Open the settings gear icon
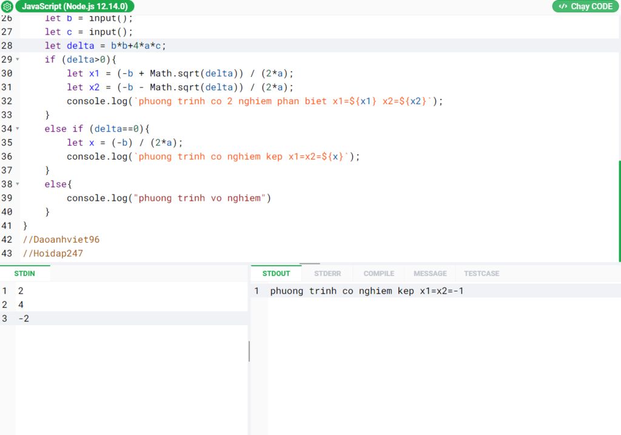This screenshot has height=435, width=621. click(7, 6)
